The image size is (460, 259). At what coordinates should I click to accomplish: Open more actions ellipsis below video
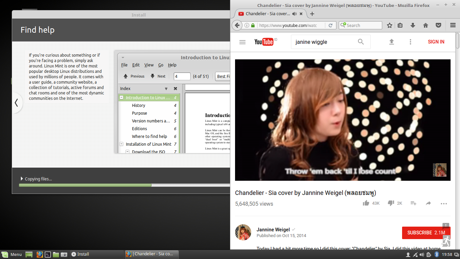[444, 203]
